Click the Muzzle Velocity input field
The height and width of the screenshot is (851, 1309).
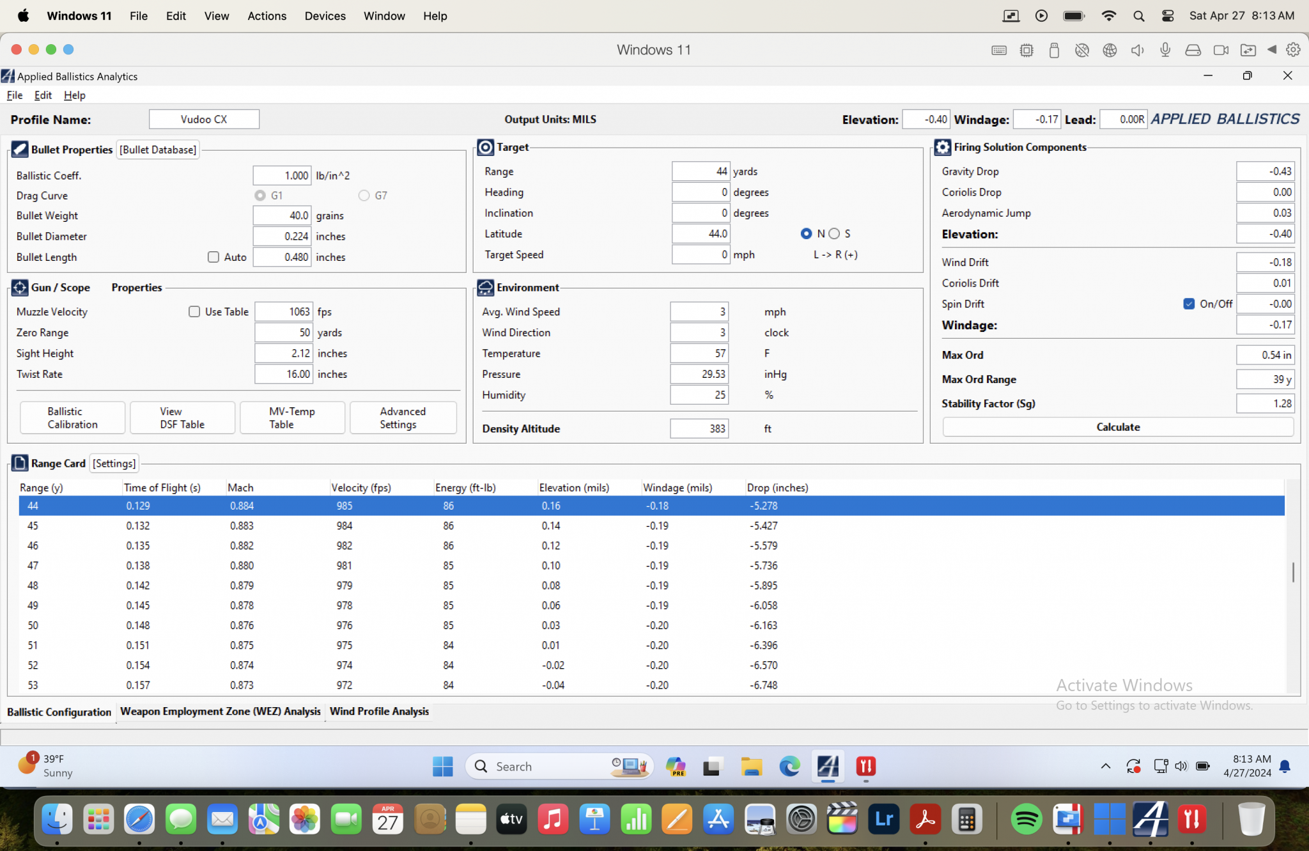[284, 311]
